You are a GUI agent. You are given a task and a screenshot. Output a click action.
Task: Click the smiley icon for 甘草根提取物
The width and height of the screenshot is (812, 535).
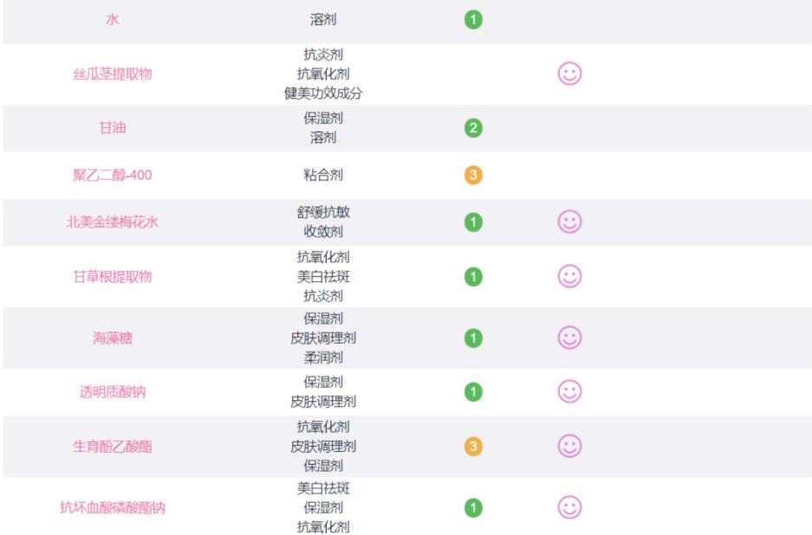pos(568,276)
